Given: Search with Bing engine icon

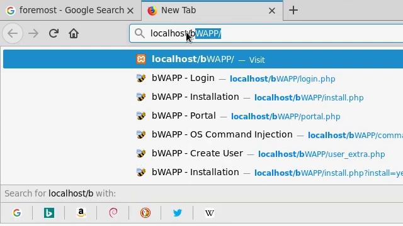Looking at the screenshot, I should pos(49,213).
